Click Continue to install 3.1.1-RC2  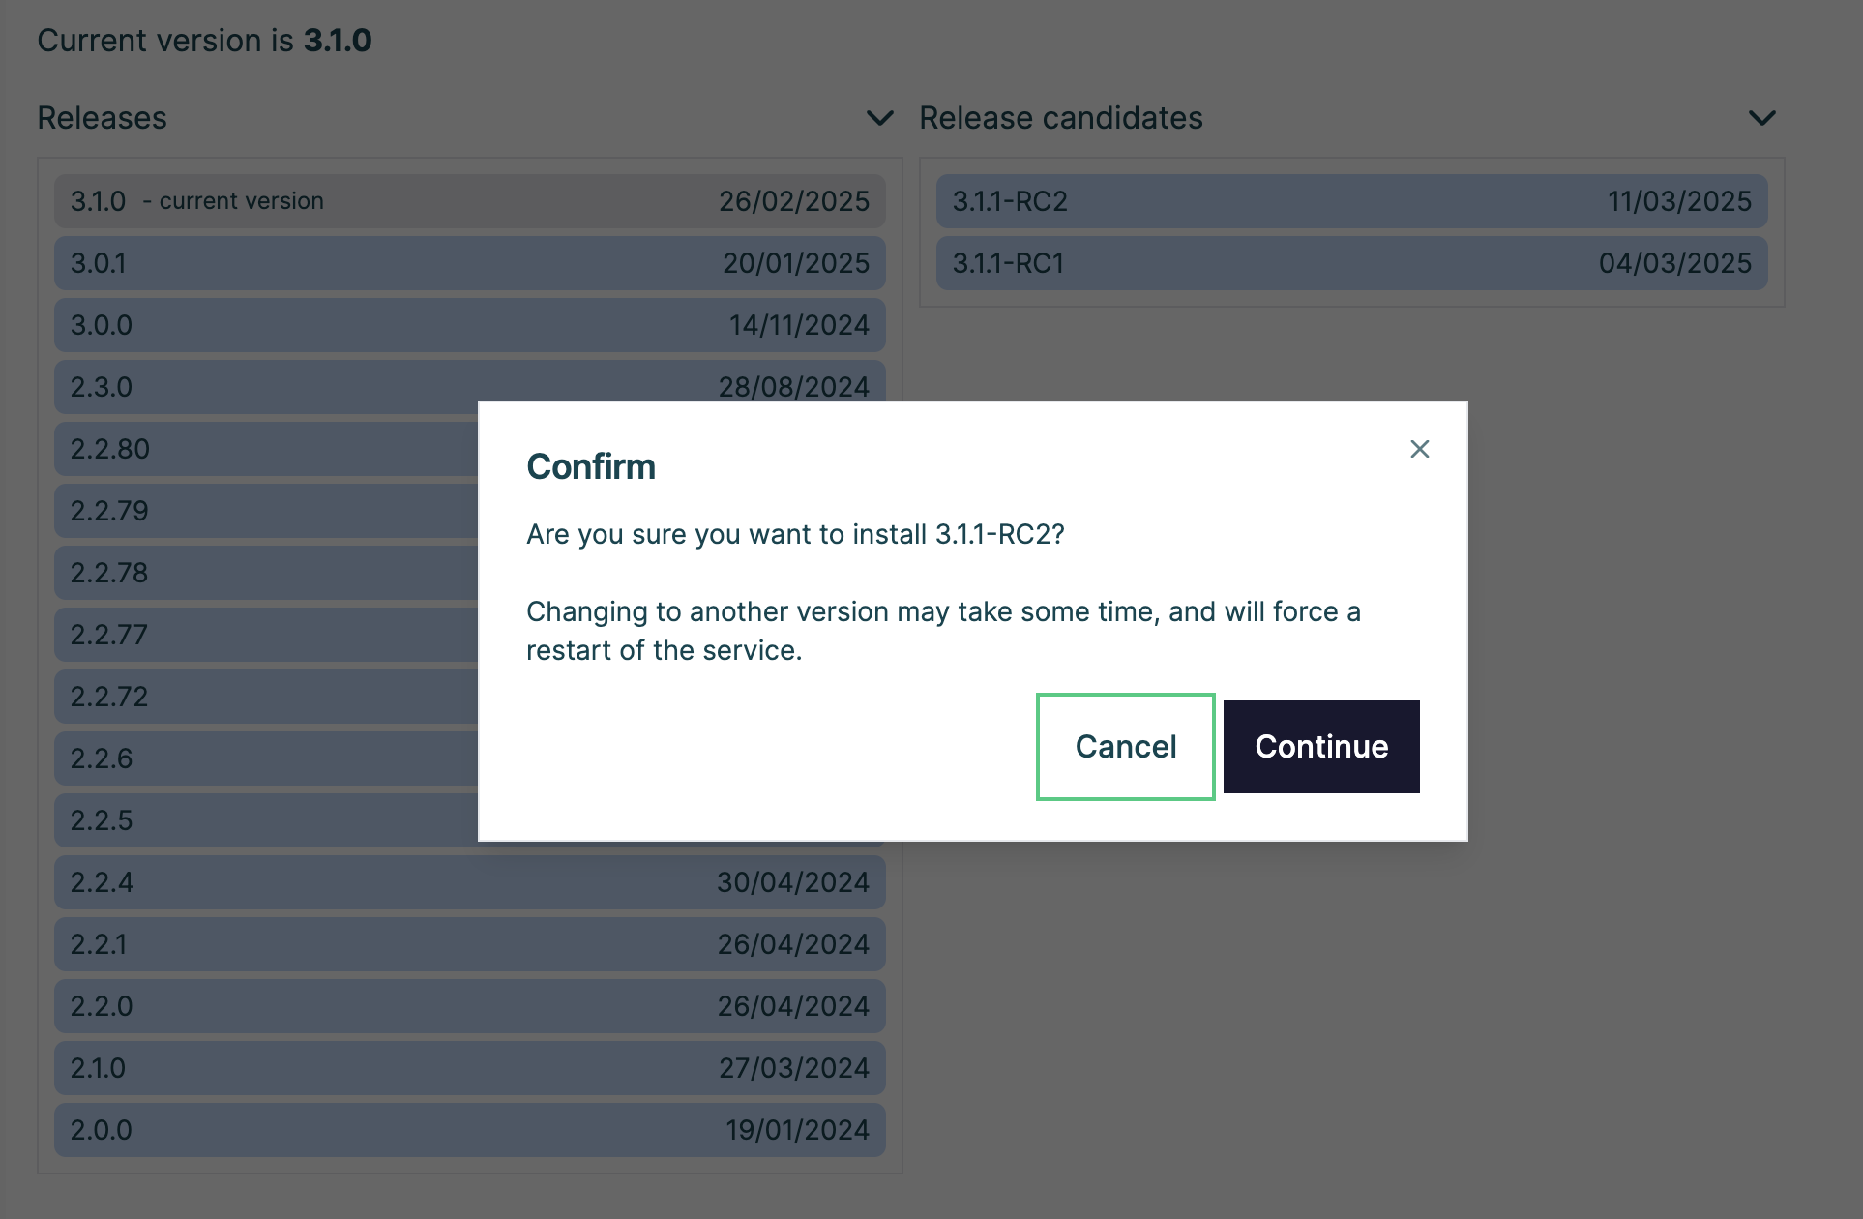pyautogui.click(x=1320, y=747)
